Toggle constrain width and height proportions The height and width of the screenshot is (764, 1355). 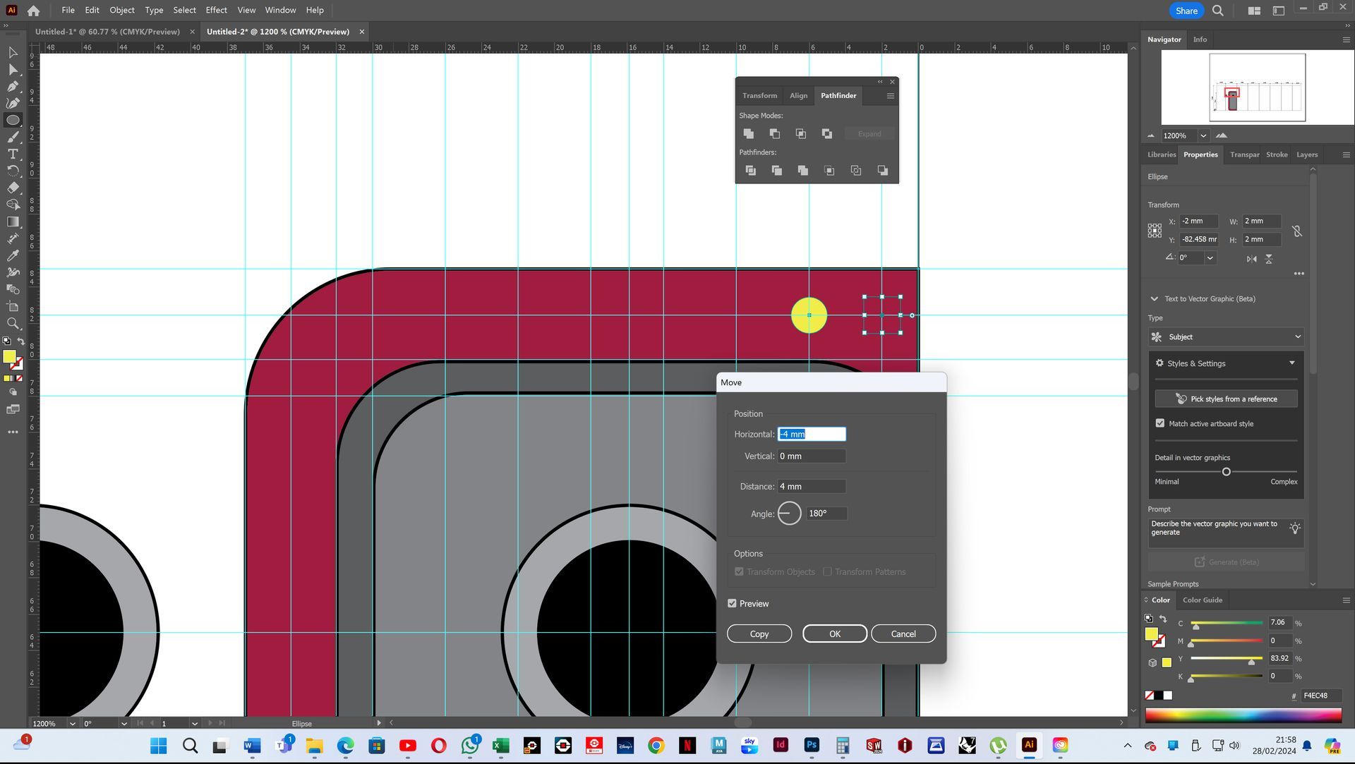point(1296,231)
